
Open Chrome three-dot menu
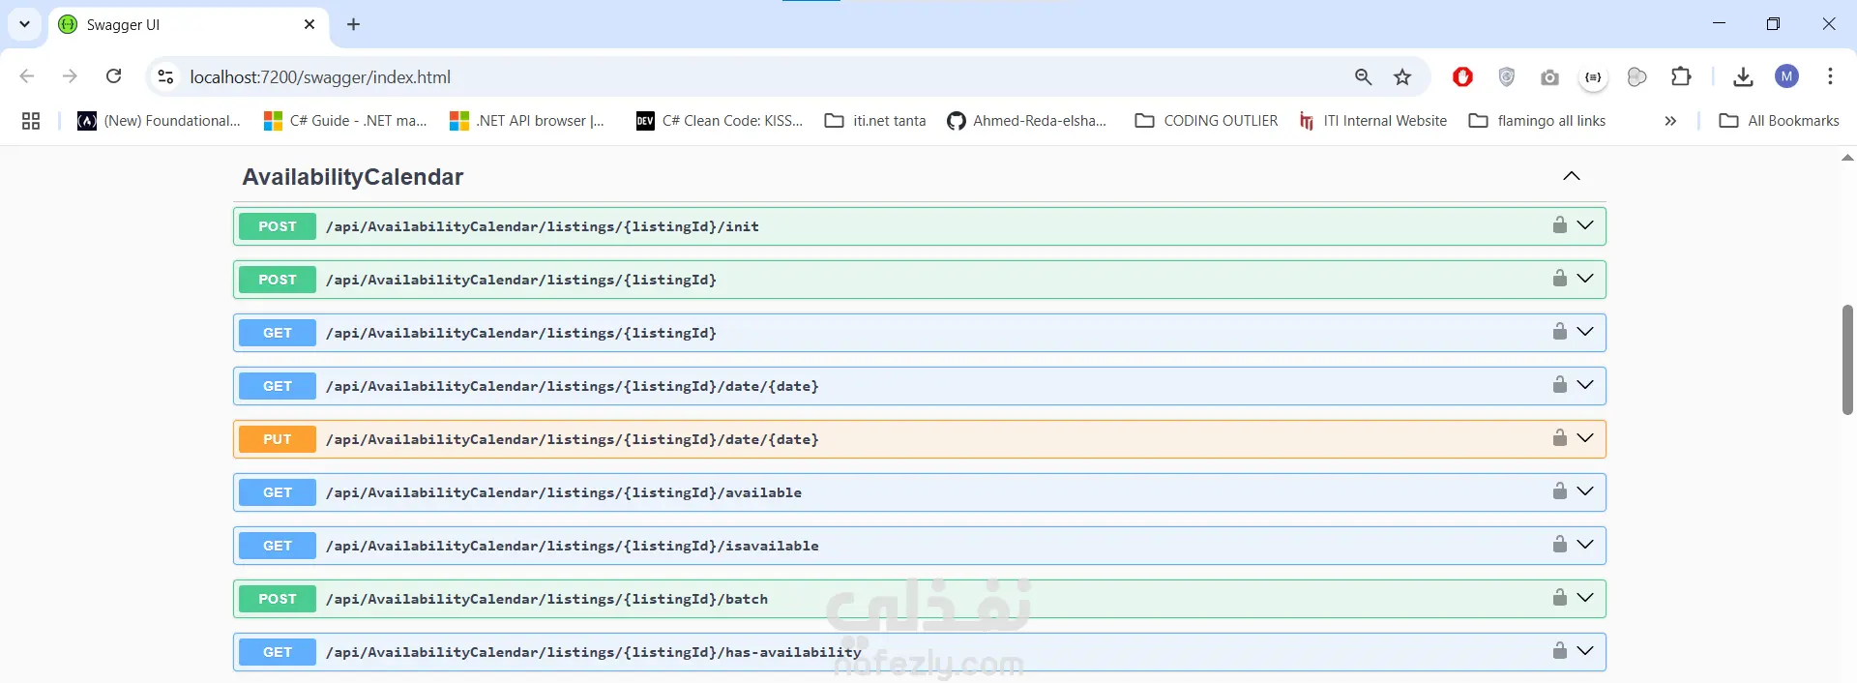pos(1830,76)
